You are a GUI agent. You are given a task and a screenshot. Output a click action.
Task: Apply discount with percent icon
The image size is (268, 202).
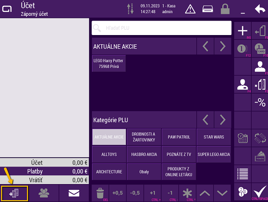(x=260, y=103)
